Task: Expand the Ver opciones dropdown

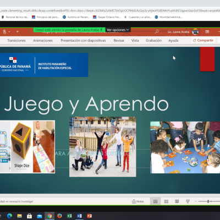Action: pyautogui.click(x=118, y=30)
